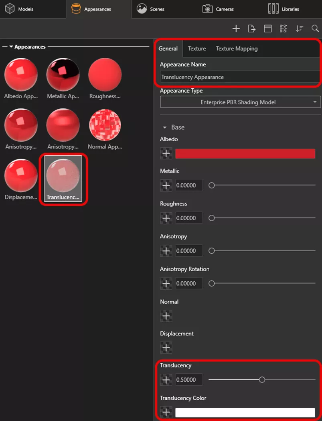Screen dimensions: 322x421
Task: Click the import appearance file icon
Action: tap(251, 28)
